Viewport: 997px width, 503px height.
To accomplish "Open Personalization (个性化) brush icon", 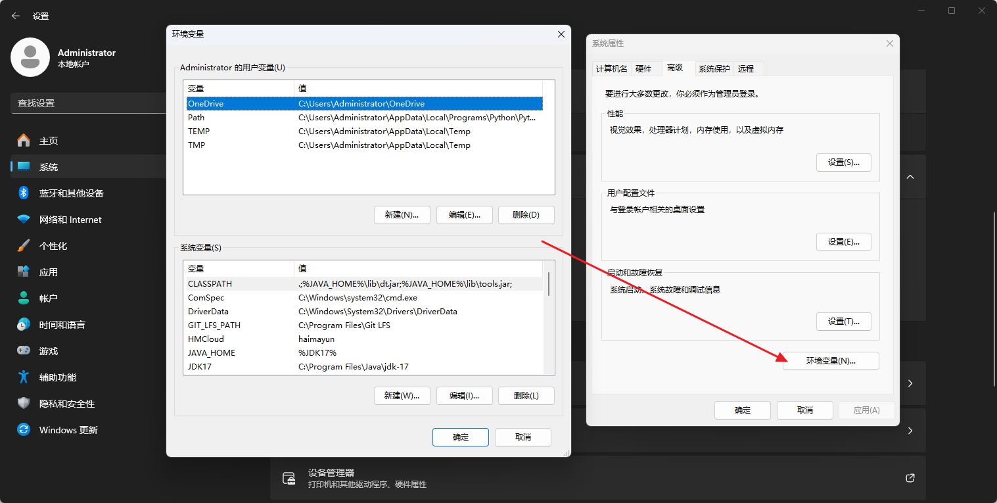I will (x=24, y=246).
